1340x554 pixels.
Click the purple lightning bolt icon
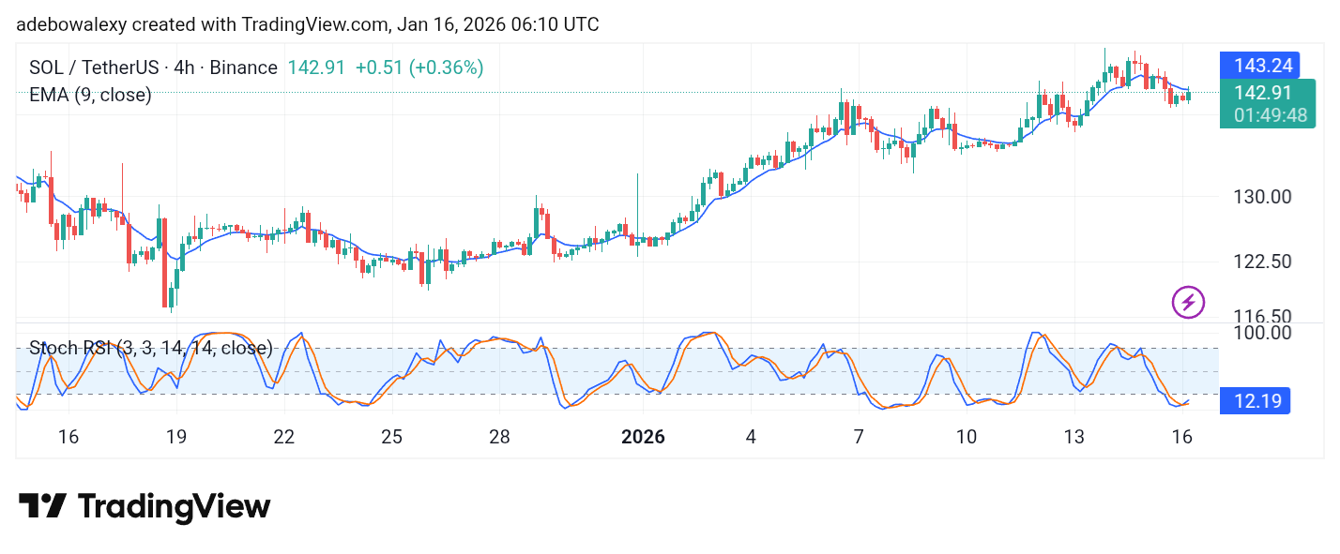(x=1188, y=302)
